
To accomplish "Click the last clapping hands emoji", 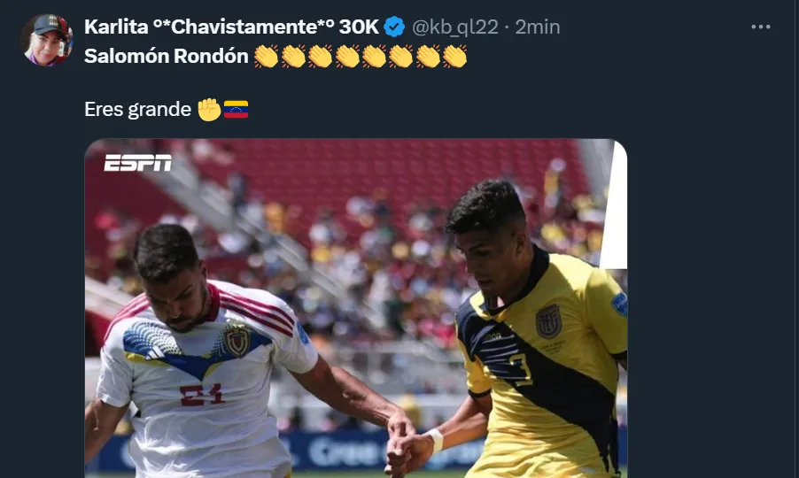I will 454,56.
